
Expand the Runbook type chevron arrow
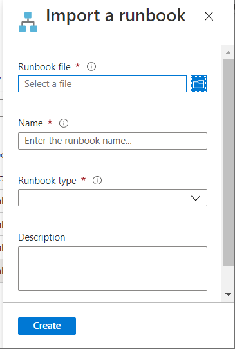click(x=196, y=198)
